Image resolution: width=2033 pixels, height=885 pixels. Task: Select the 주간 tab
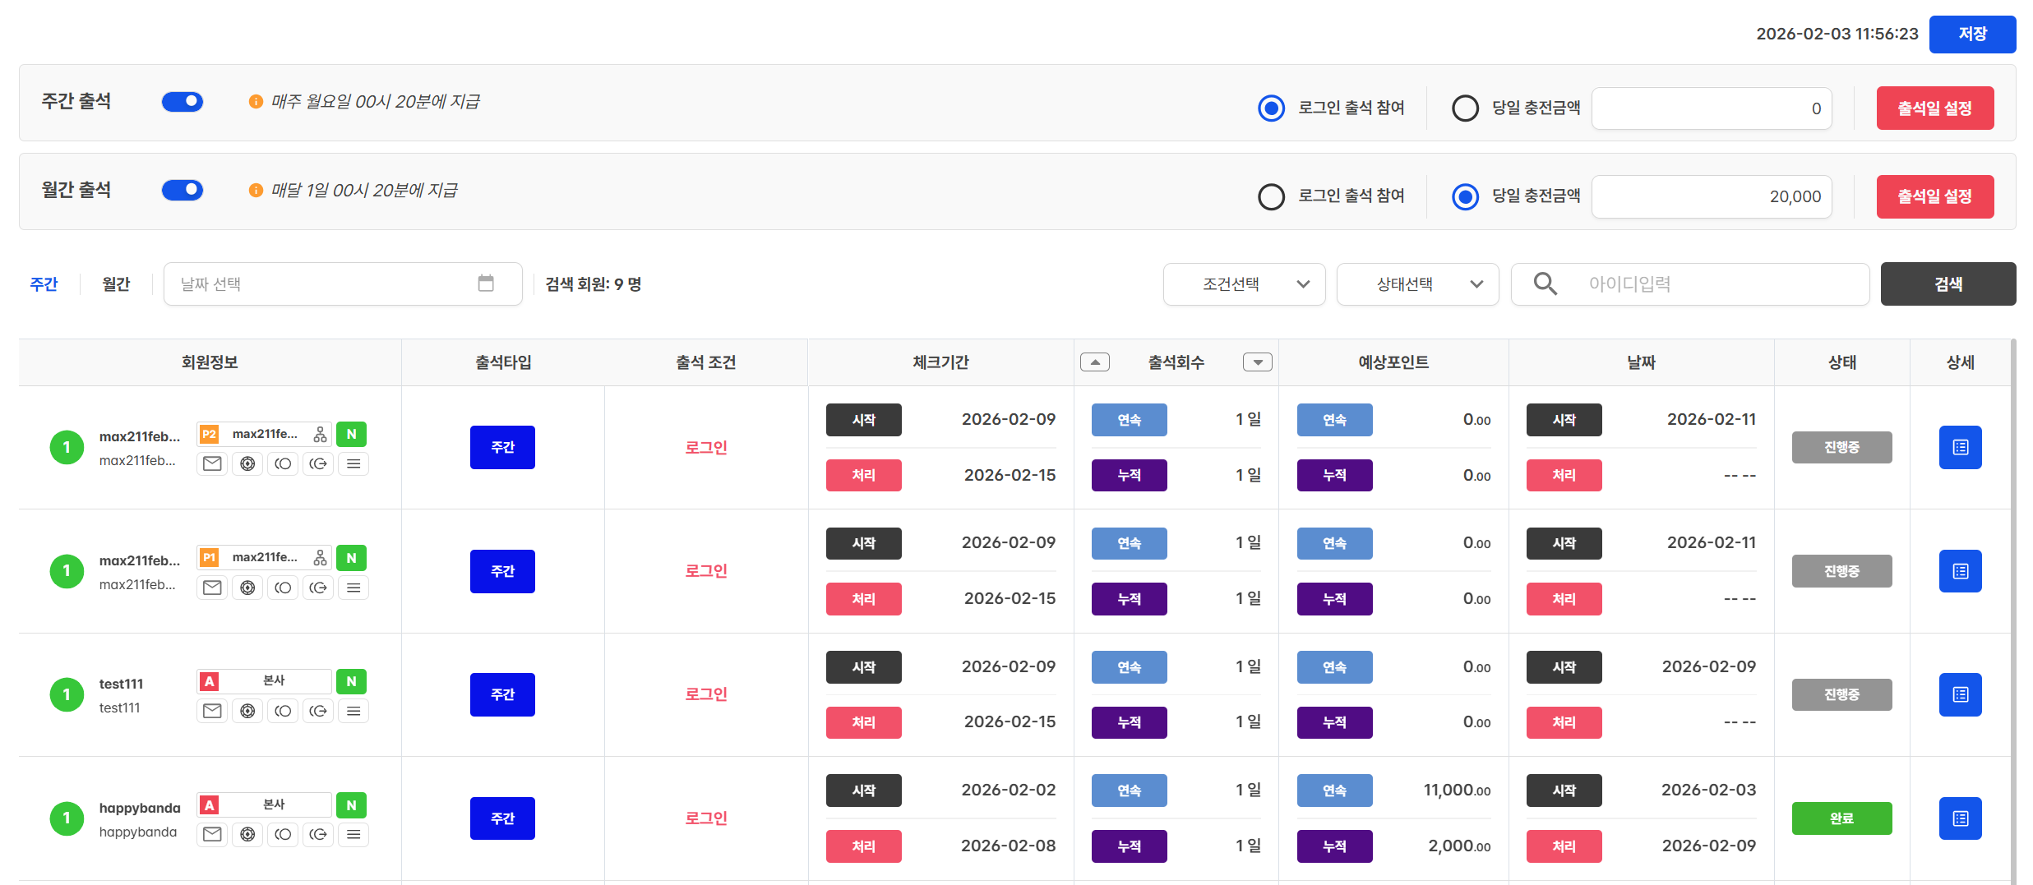(x=44, y=284)
